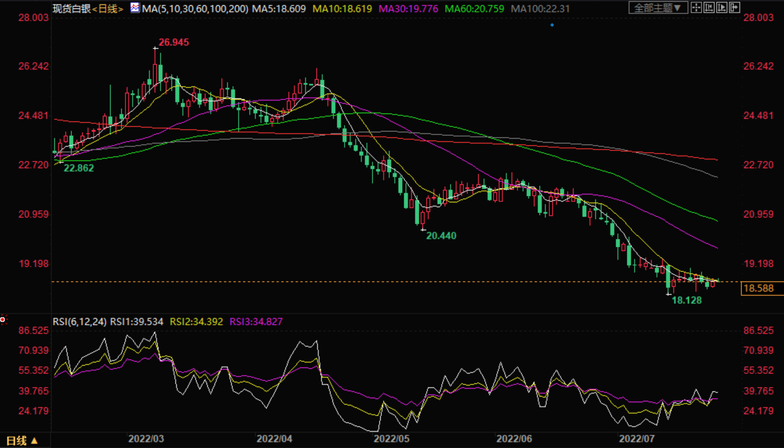Viewport: 784px width, 448px height.
Task: Click the crosshair cursor icon
Action: (696, 7)
